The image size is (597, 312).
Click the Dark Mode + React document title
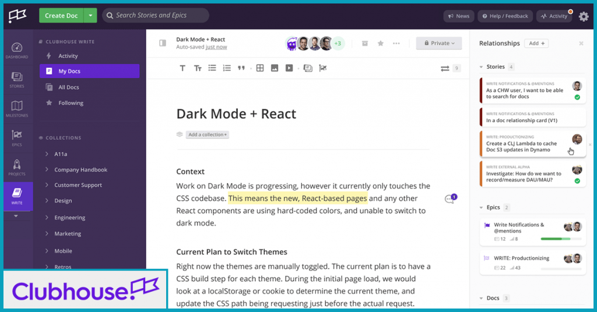point(236,114)
